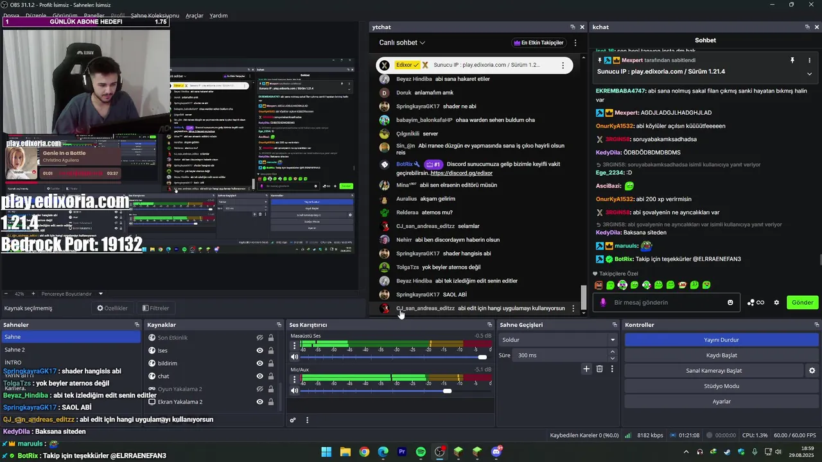Open ytchat live chat options menu
The width and height of the screenshot is (822, 462).
click(x=575, y=42)
